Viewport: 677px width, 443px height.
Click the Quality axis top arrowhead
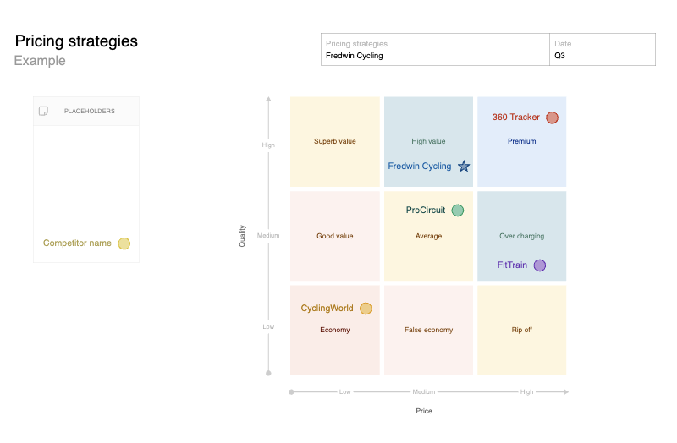tap(268, 100)
